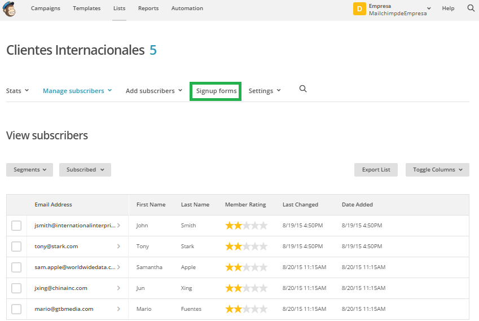This screenshot has width=479, height=321.
Task: Select checkbox for Samantha Apple row
Action: point(16,267)
